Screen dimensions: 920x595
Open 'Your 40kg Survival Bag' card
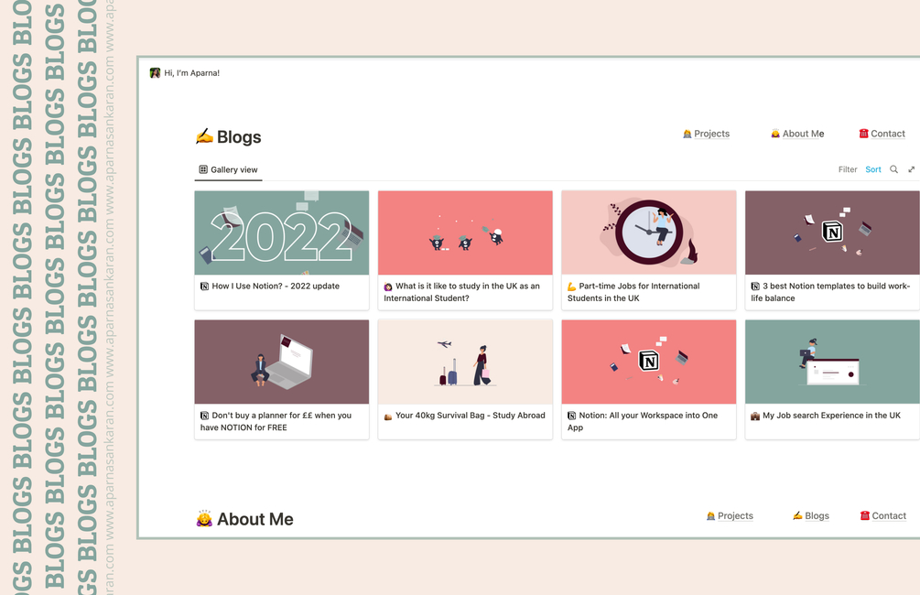(x=465, y=379)
